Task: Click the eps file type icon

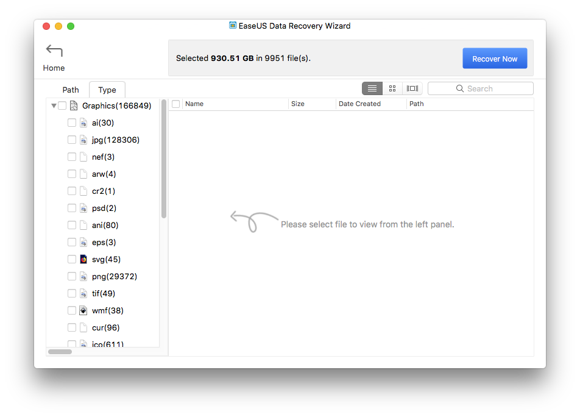Action: click(x=83, y=243)
